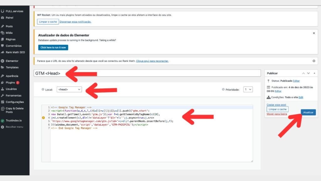
Task: Click the Aparência brush icon
Action: point(3,76)
